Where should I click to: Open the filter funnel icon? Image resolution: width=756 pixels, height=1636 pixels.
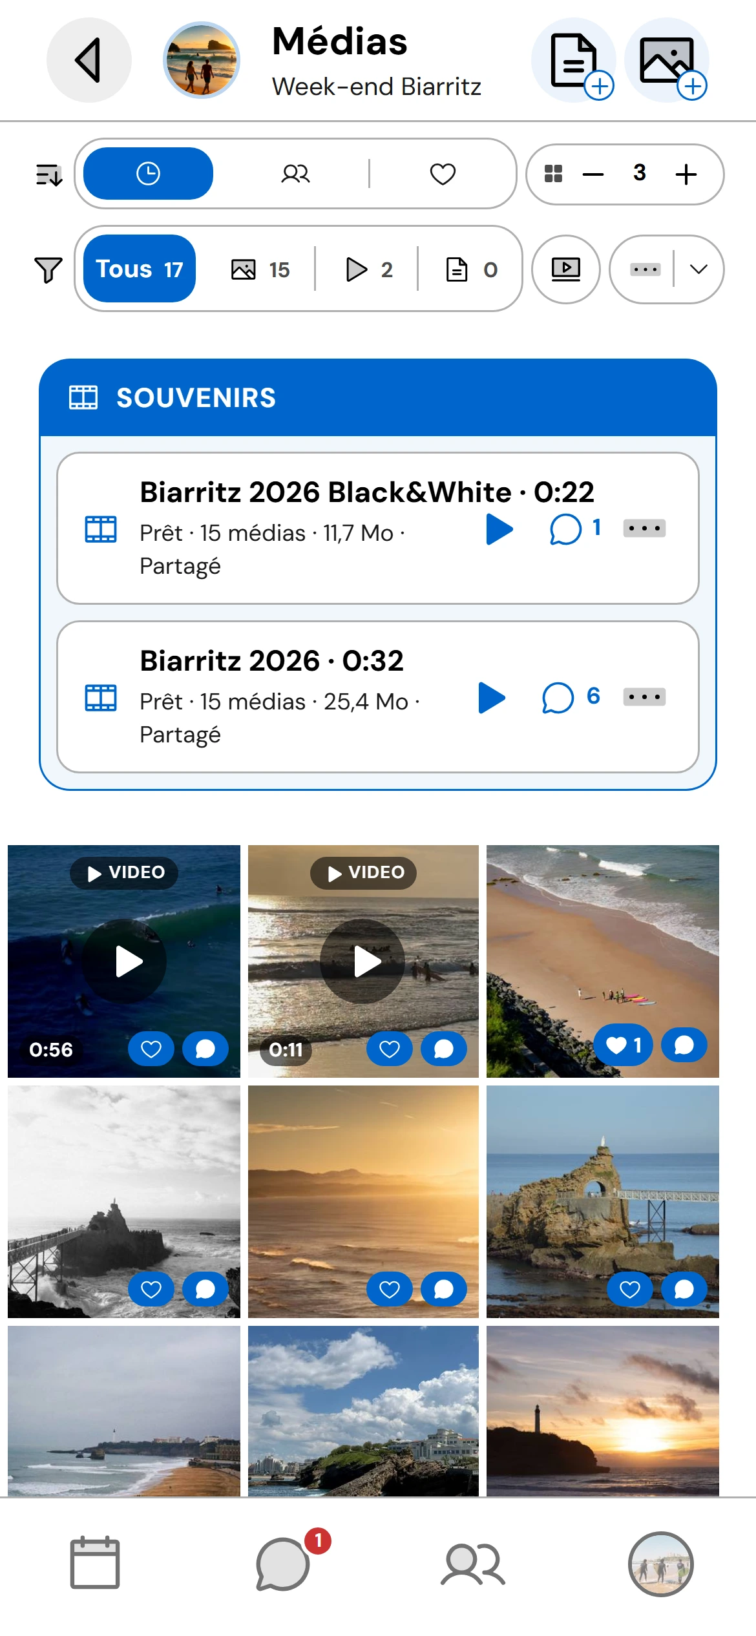(48, 269)
